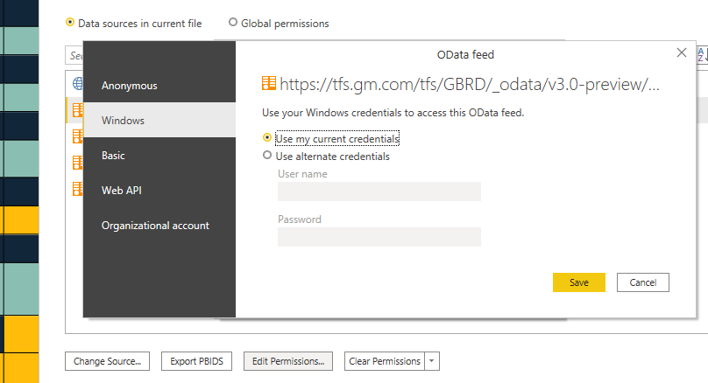
Task: Open the Web API authentication option
Action: point(159,190)
